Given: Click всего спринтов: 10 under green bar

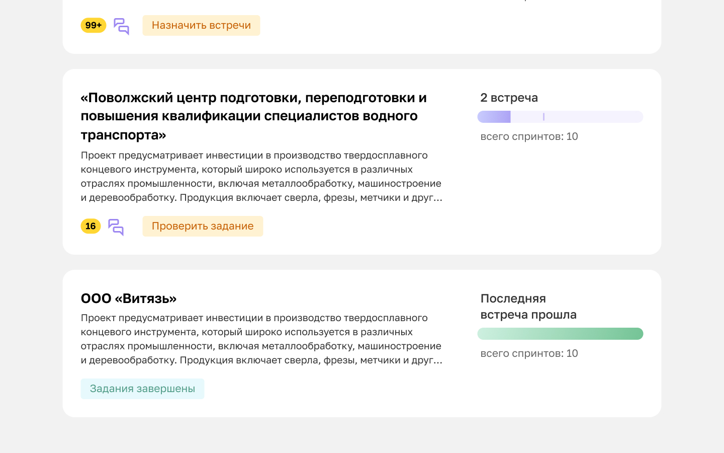Looking at the screenshot, I should click(x=529, y=353).
